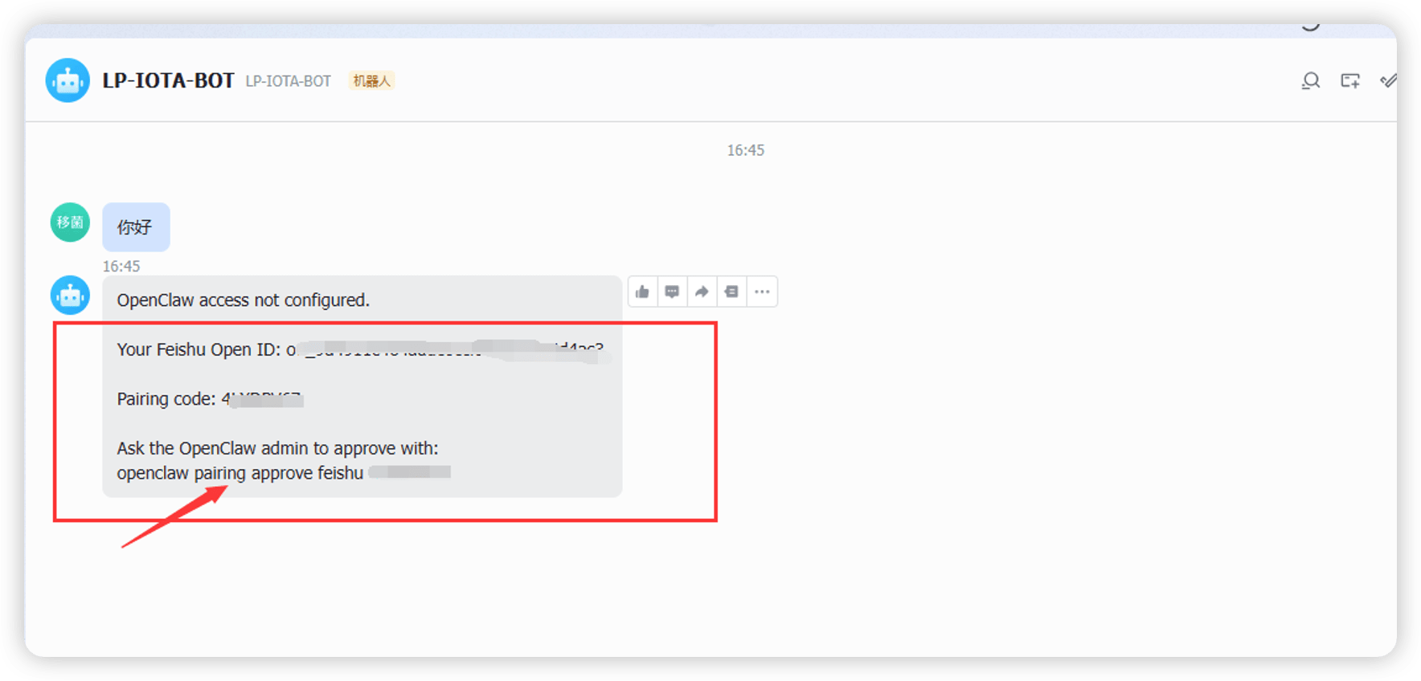Click the 'Pairing code' line
1421x681 pixels.
[210, 399]
